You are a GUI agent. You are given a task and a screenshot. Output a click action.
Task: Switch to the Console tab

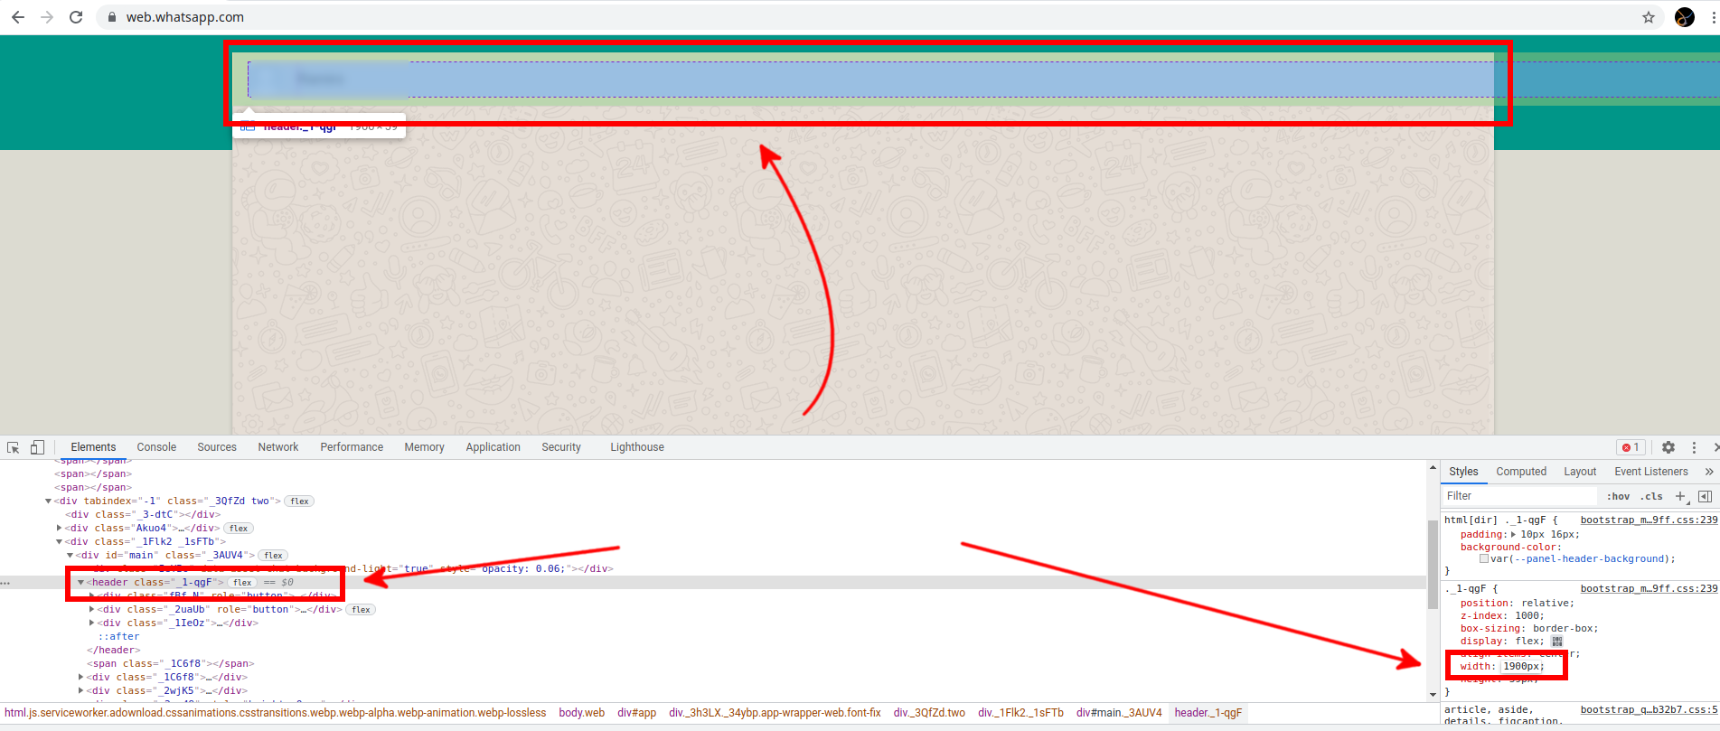click(x=156, y=447)
